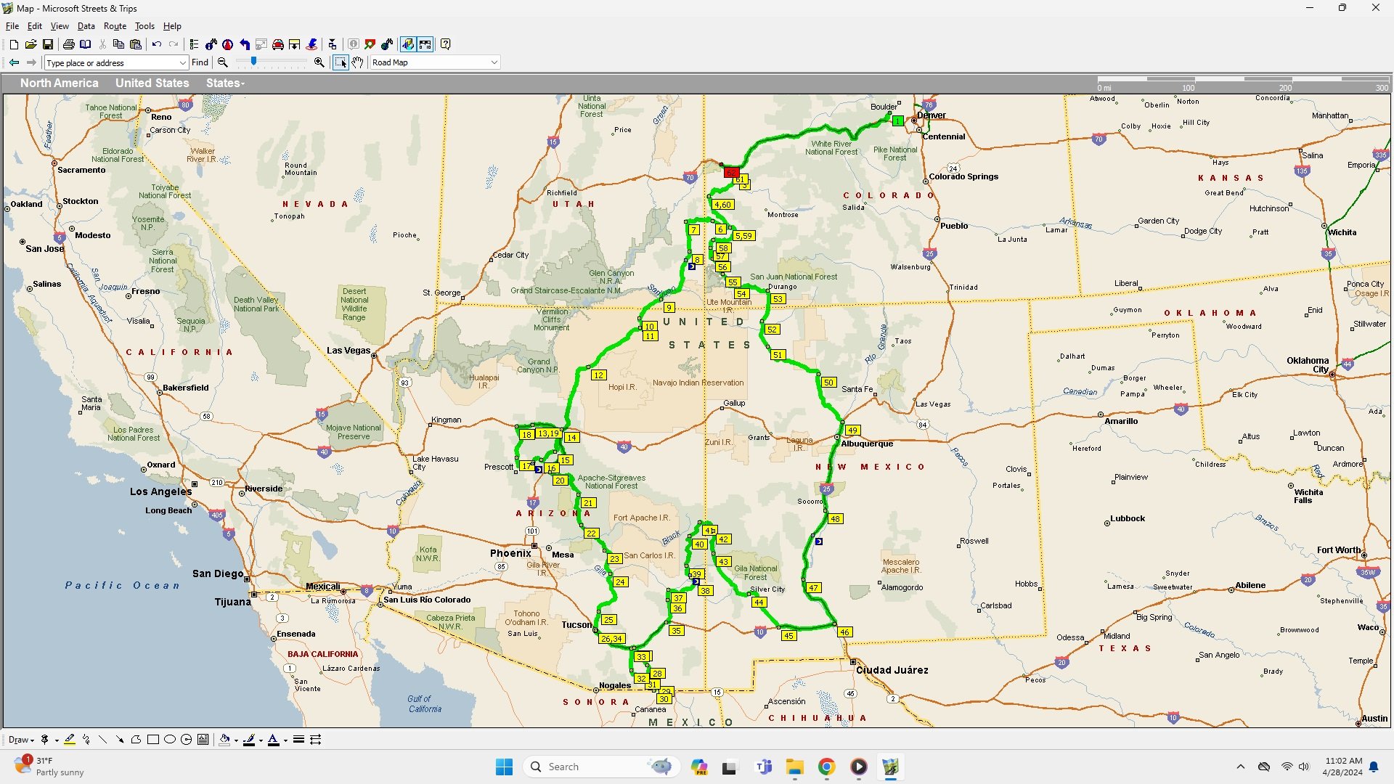Viewport: 1394px width, 784px height.
Task: Select the Freeform shape tool
Action: coord(136,740)
